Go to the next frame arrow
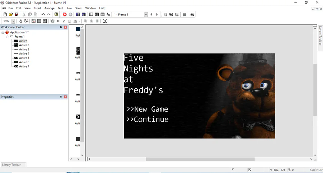The image size is (323, 173). point(157,14)
